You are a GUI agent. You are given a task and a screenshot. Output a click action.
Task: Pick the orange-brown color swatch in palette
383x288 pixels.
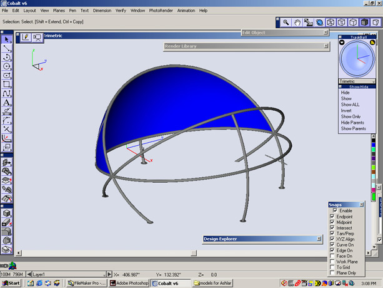[373, 172]
